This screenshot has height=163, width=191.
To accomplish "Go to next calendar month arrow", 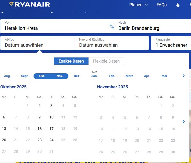I will [x=183, y=122].
